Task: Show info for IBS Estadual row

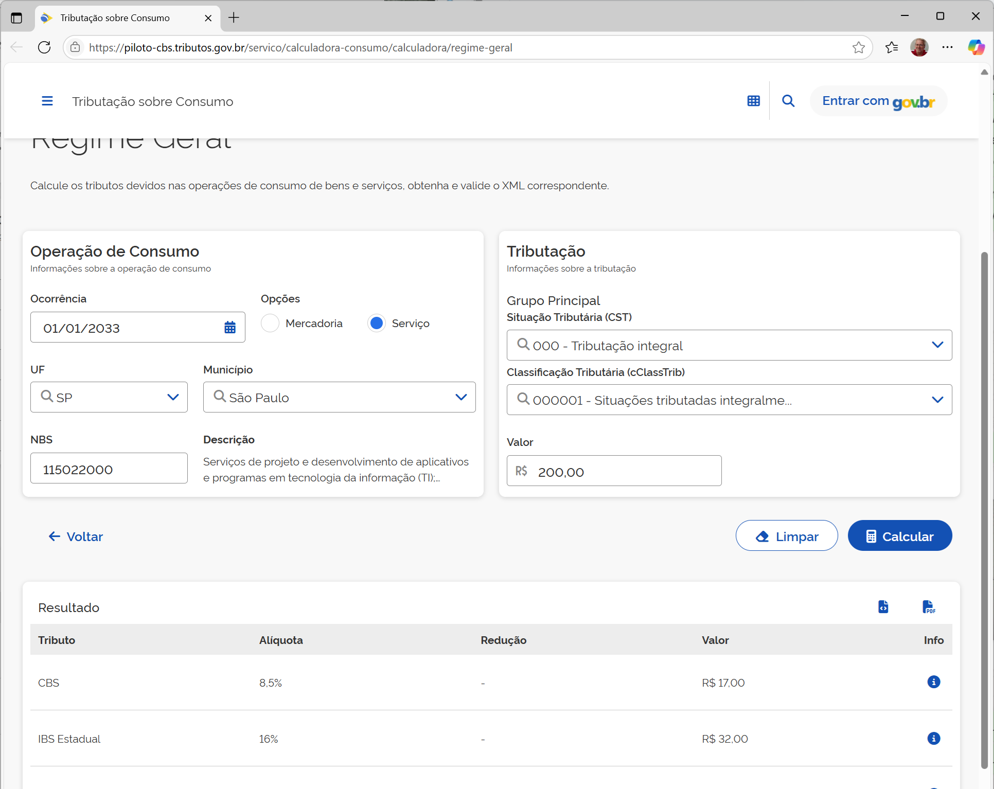Action: click(x=933, y=739)
